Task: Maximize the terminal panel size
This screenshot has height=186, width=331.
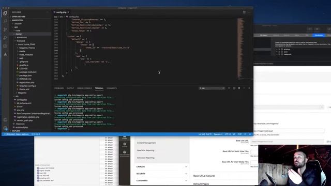Action: pos(244,88)
